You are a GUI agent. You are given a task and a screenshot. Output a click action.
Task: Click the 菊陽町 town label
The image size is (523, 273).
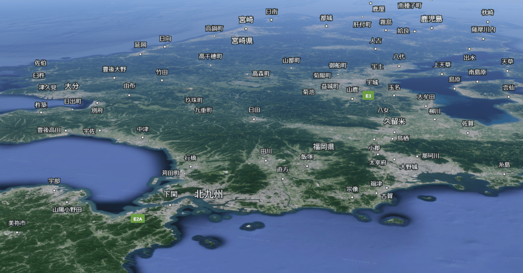(322, 76)
